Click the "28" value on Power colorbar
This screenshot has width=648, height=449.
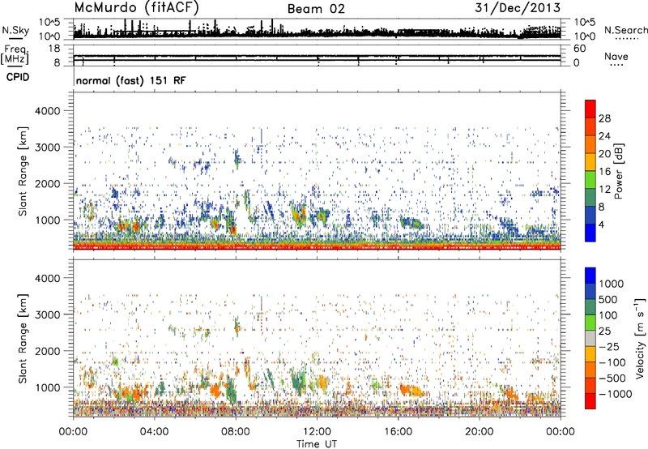604,118
